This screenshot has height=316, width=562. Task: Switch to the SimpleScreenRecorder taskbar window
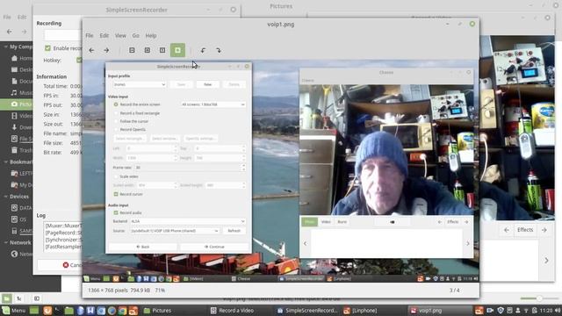[307, 311]
